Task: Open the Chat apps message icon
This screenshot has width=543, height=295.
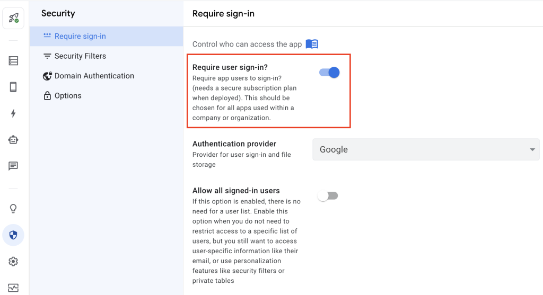Action: point(13,166)
